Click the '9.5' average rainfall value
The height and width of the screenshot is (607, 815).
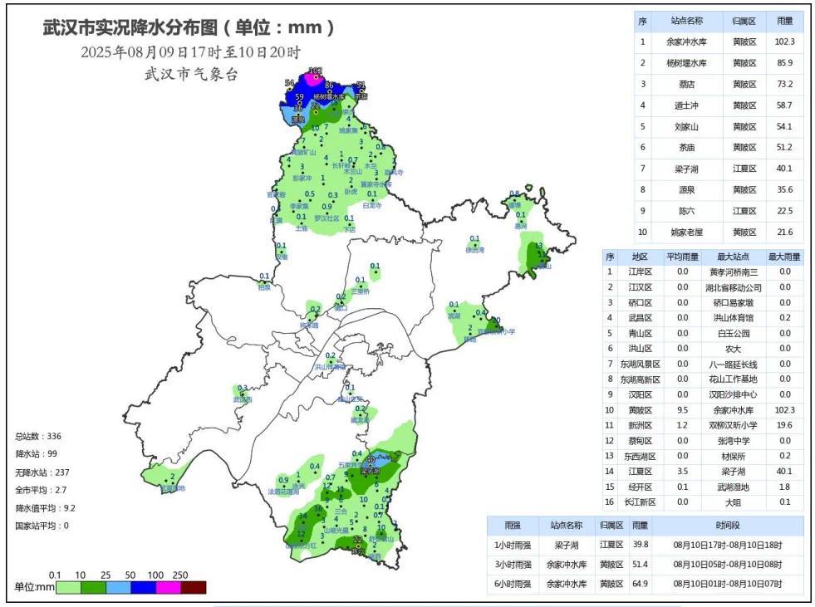tap(682, 410)
